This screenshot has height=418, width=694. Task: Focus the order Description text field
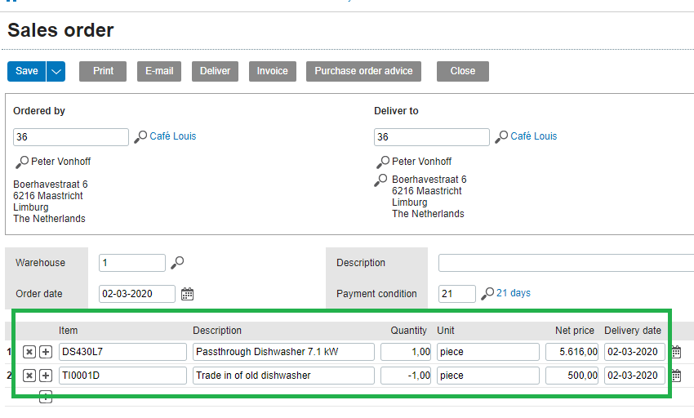click(566, 263)
